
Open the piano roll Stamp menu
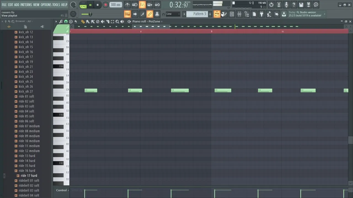click(x=71, y=21)
